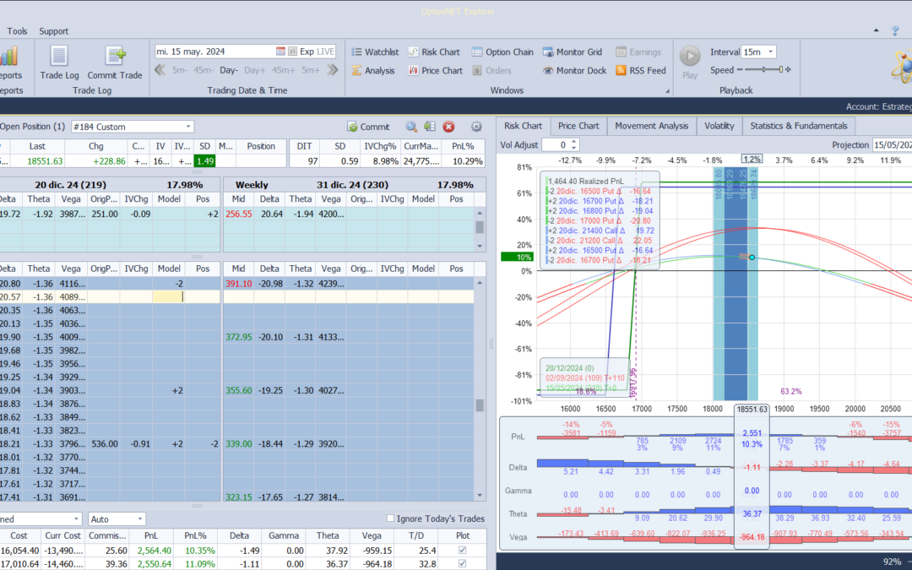Image resolution: width=912 pixels, height=570 pixels.
Task: Toggle Plot checkbox for 10.35% row
Action: [x=463, y=551]
